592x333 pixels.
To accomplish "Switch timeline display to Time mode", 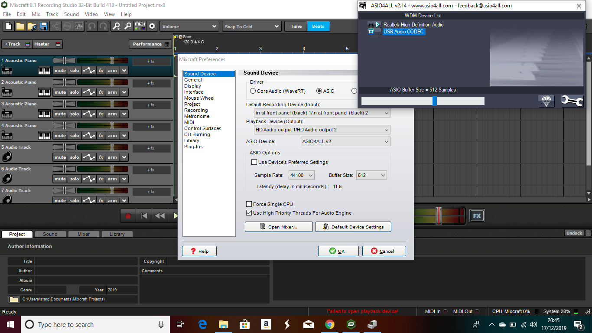I will (296, 26).
